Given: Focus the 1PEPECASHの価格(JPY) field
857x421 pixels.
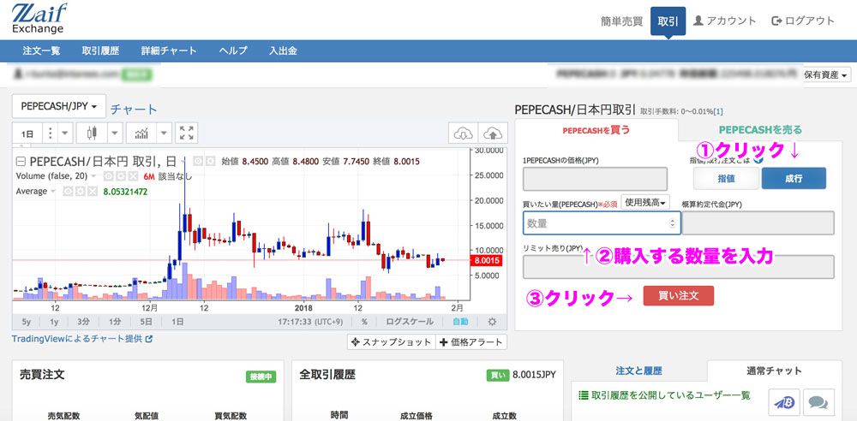Looking at the screenshot, I should point(596,179).
